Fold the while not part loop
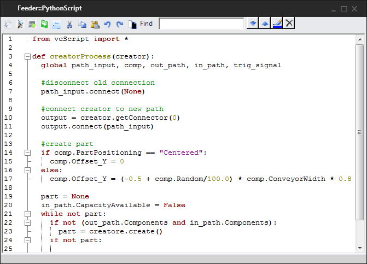Viewport: 367px width, 264px height. coord(26,214)
